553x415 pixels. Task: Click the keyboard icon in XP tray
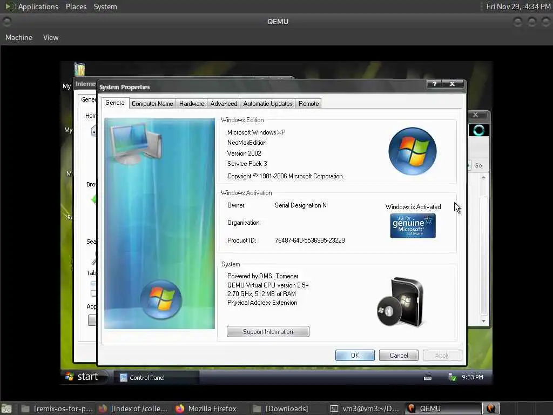(428, 378)
